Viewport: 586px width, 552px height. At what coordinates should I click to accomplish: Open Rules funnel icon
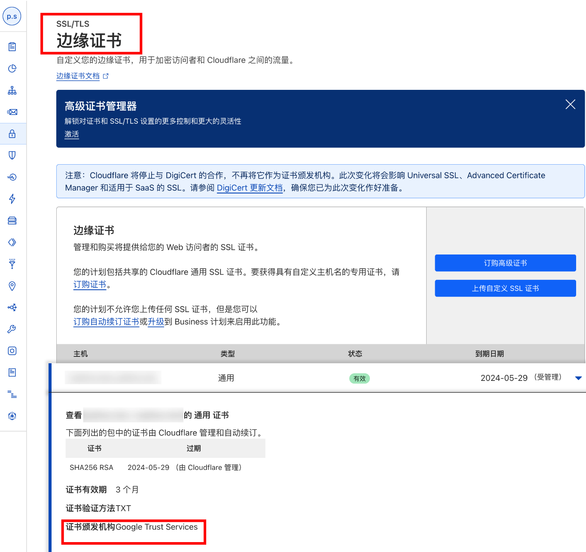point(12,264)
